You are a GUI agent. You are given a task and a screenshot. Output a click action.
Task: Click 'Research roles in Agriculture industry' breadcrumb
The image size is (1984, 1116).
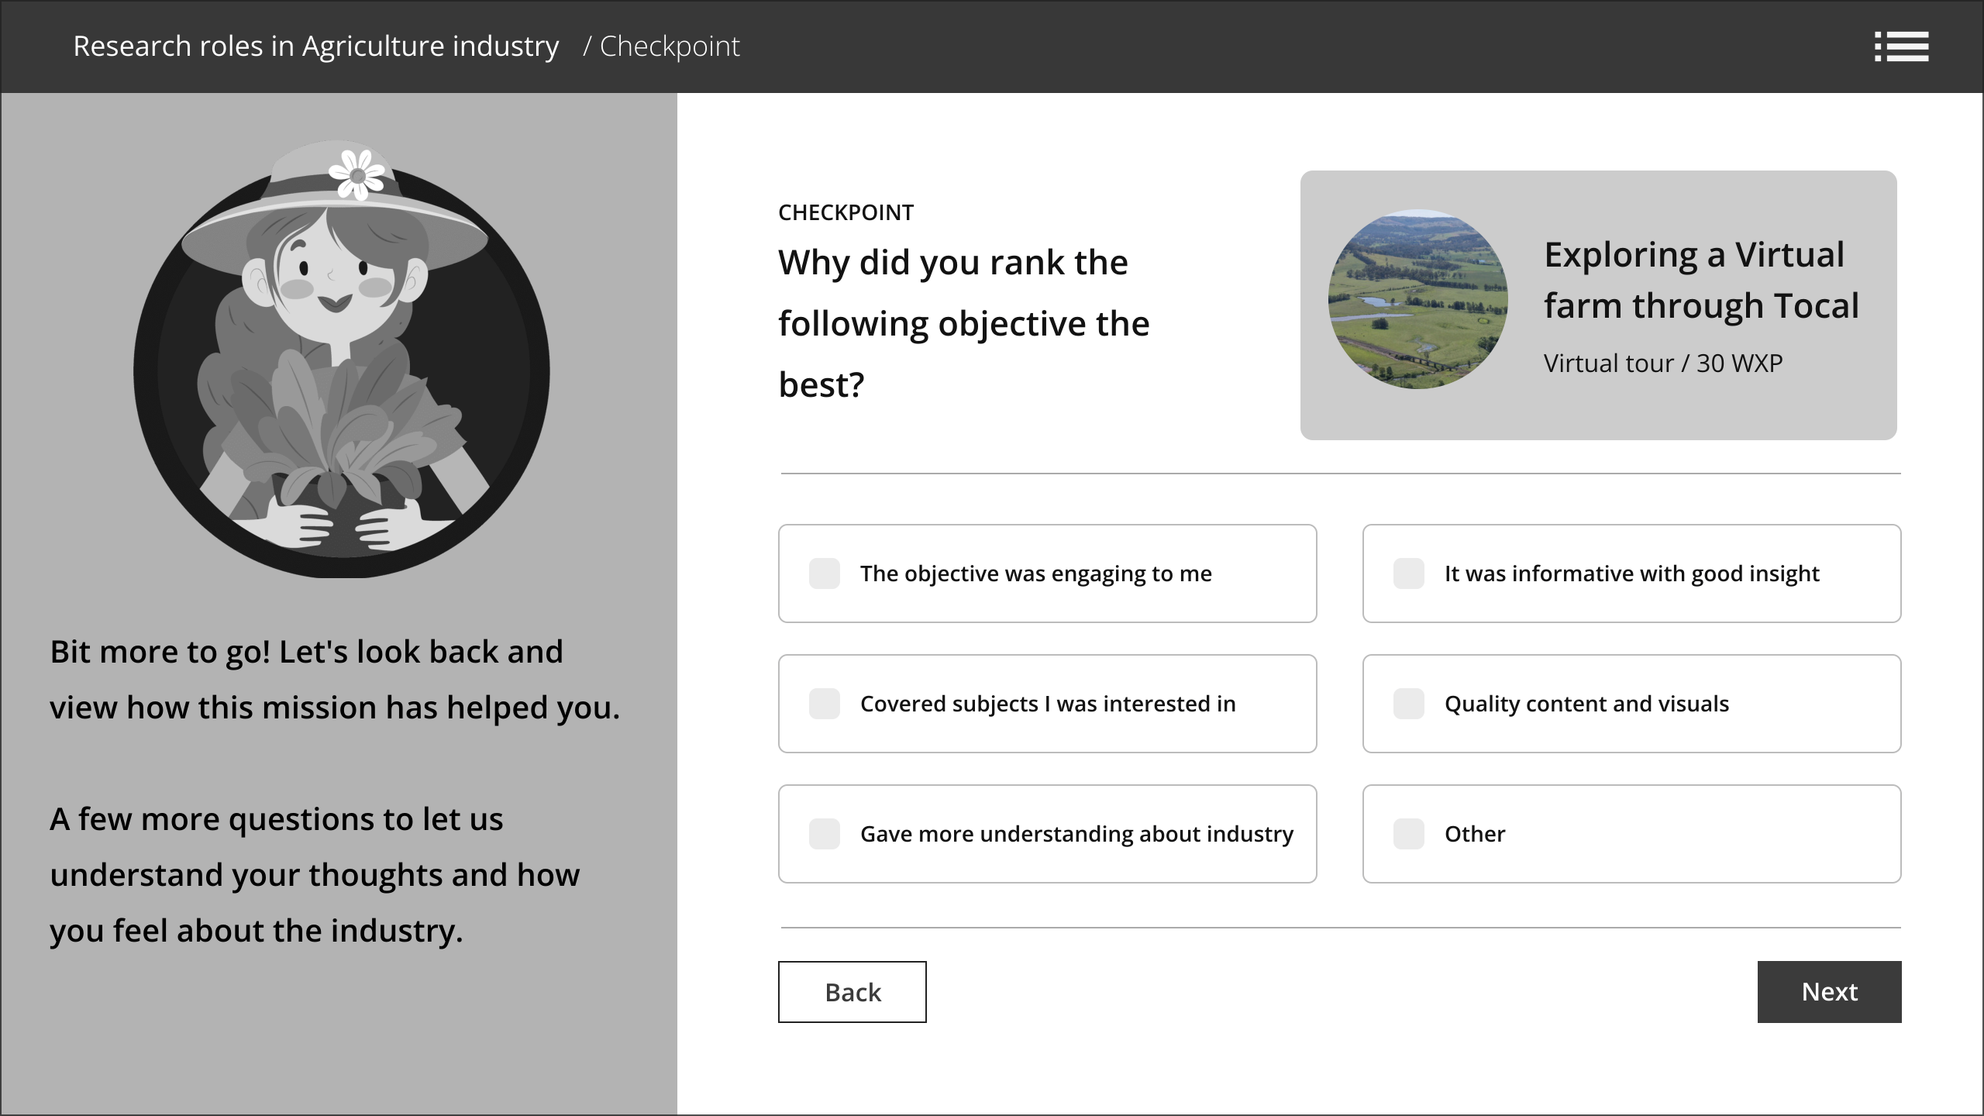[315, 46]
